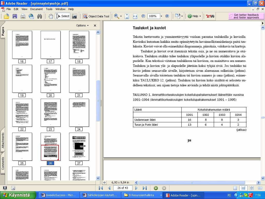Set view to Fit Width
The image size is (265, 199).
pyautogui.click(x=135, y=16)
